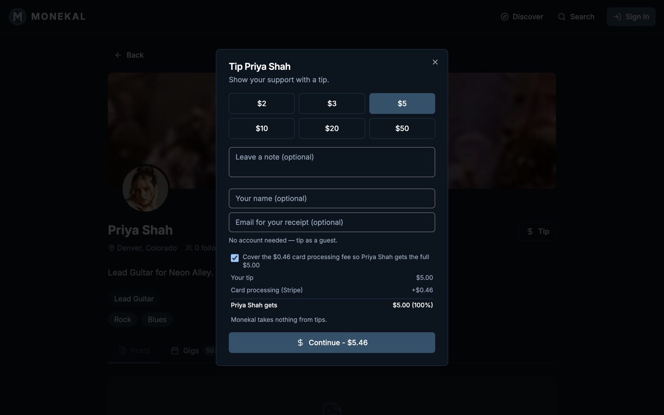Go Back to the previous page
This screenshot has height=415, width=664.
pos(129,55)
